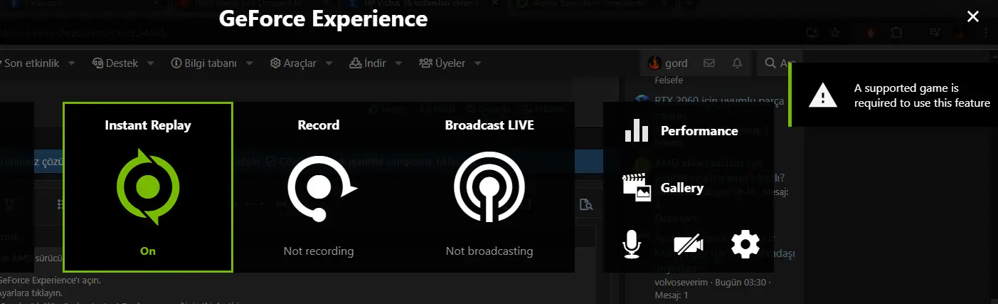Open the Gallery label
This screenshot has height=304, width=998.
pyautogui.click(x=682, y=188)
